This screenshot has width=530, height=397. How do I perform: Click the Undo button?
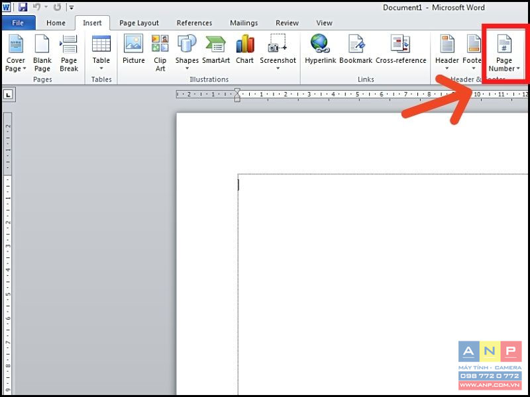pos(36,7)
